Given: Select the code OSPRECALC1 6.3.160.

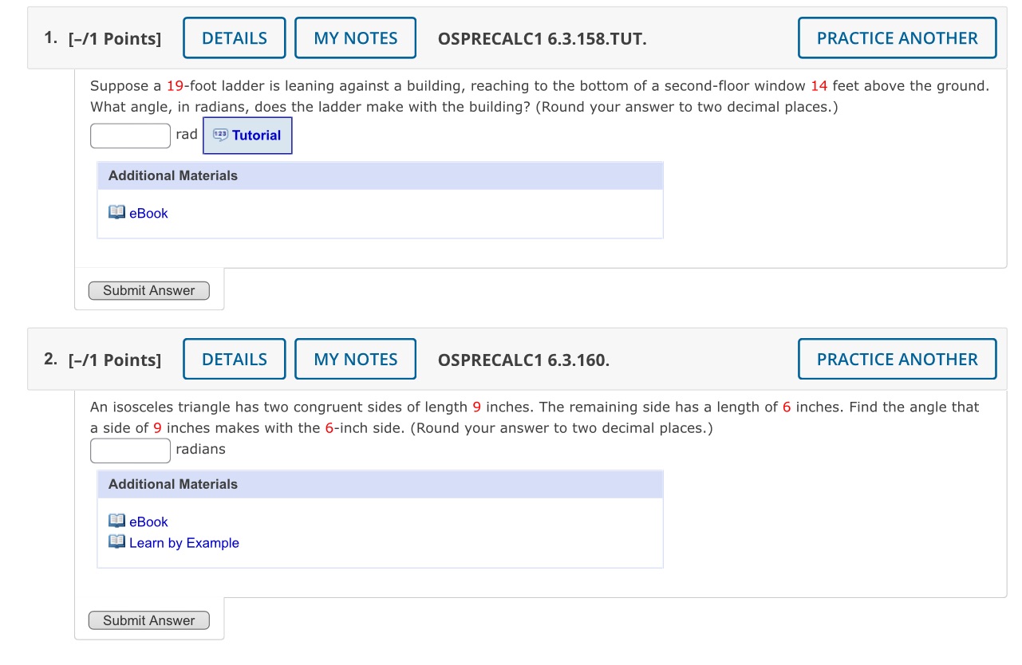Looking at the screenshot, I should (524, 360).
